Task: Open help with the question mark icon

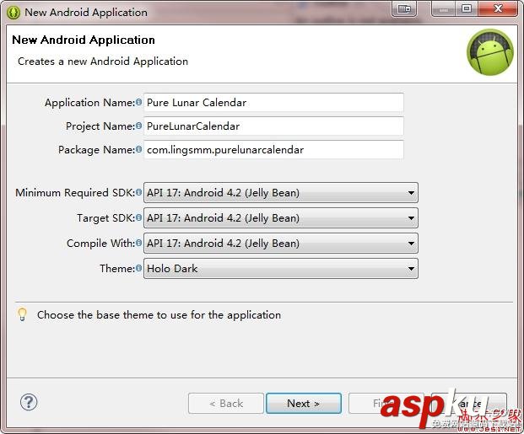Action: tap(29, 402)
